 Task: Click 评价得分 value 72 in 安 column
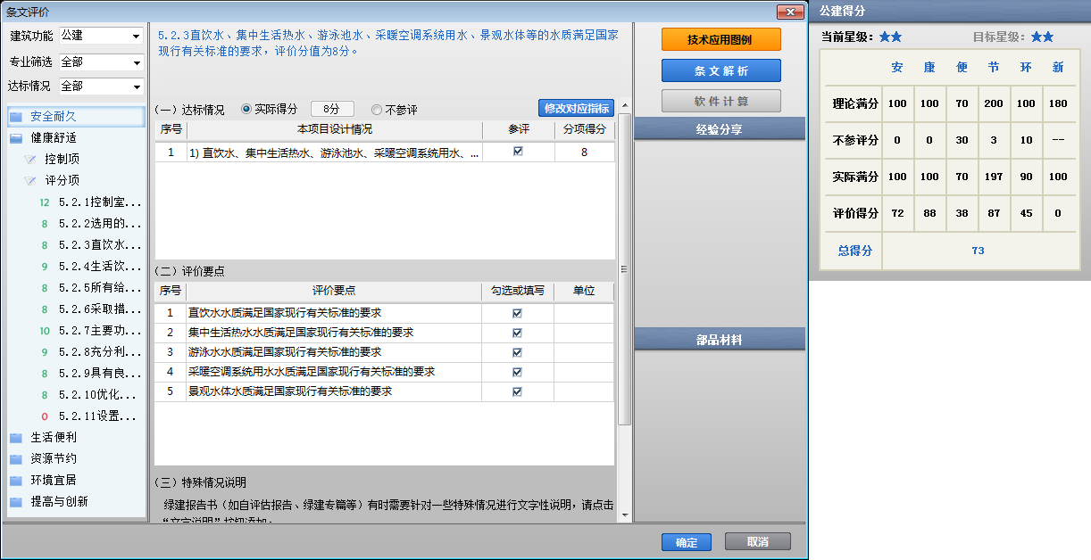[x=897, y=214]
